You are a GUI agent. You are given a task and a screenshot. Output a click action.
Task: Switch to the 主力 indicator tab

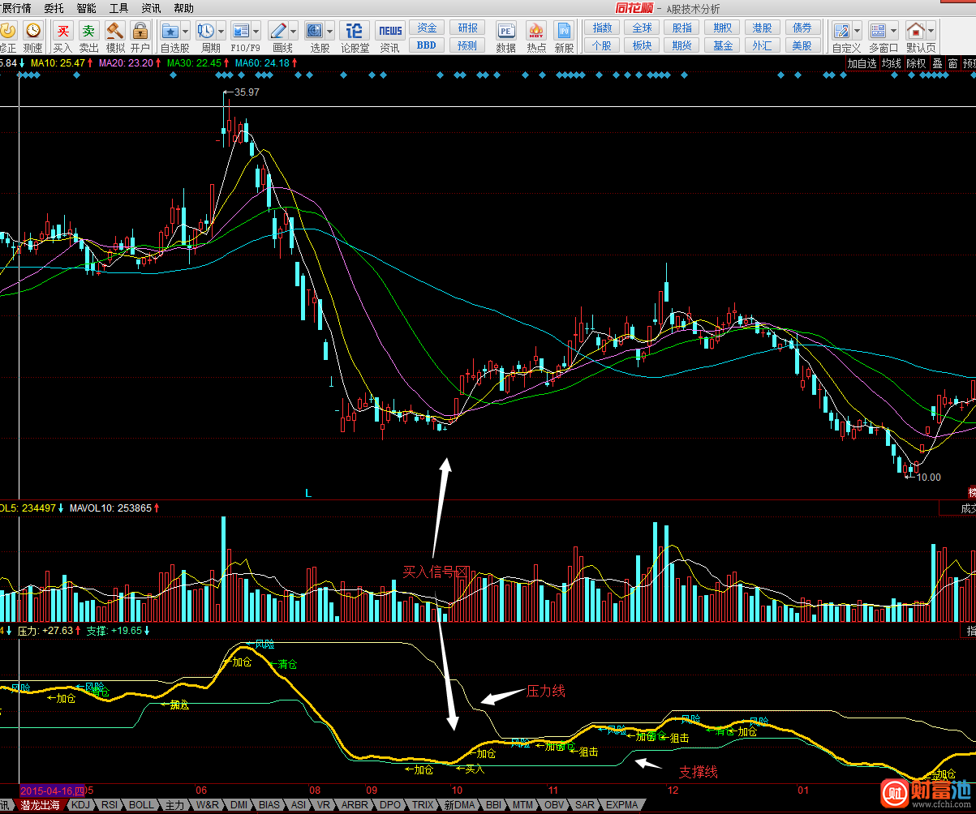click(174, 805)
